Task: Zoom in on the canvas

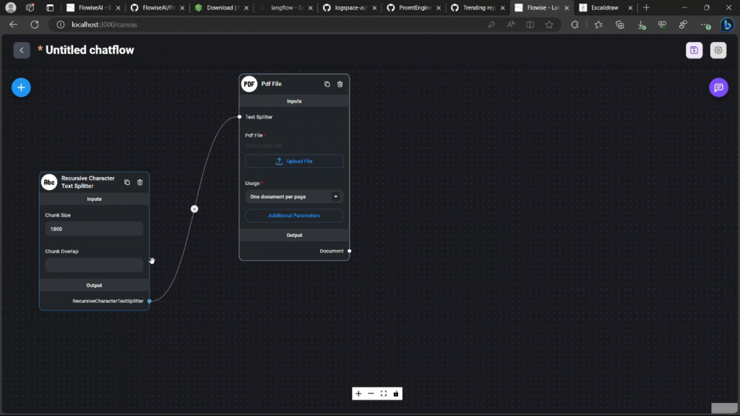Action: click(358, 394)
